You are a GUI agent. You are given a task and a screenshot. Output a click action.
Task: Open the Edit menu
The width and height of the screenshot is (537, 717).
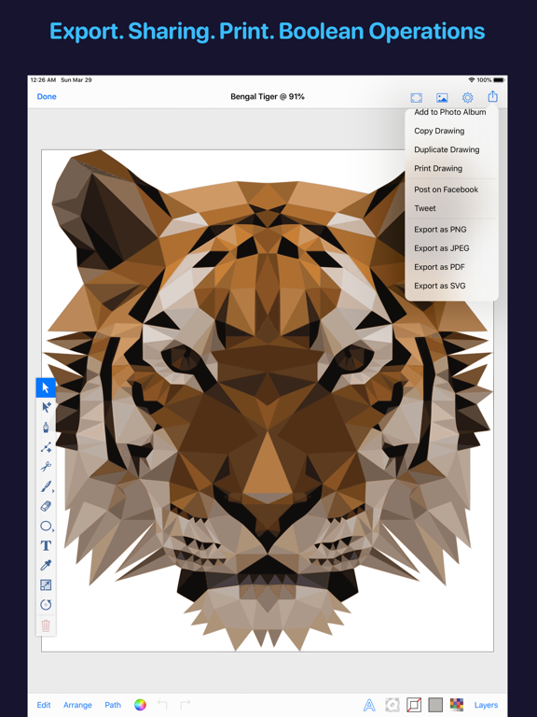(44, 705)
